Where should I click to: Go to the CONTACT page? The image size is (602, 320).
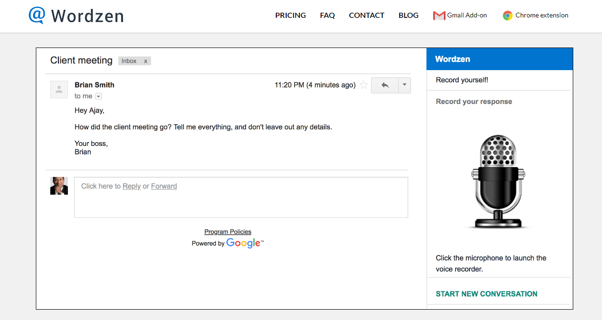click(x=366, y=16)
